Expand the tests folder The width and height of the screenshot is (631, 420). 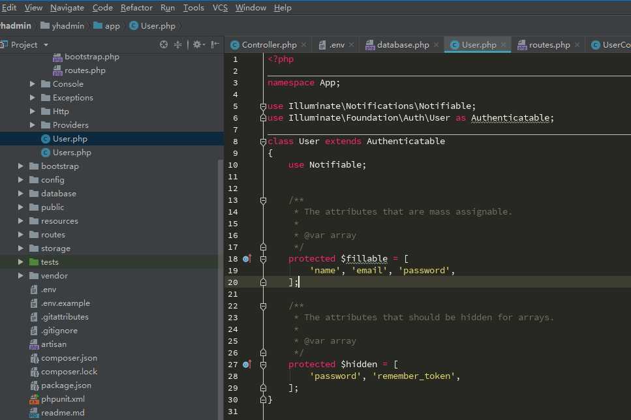tap(20, 262)
